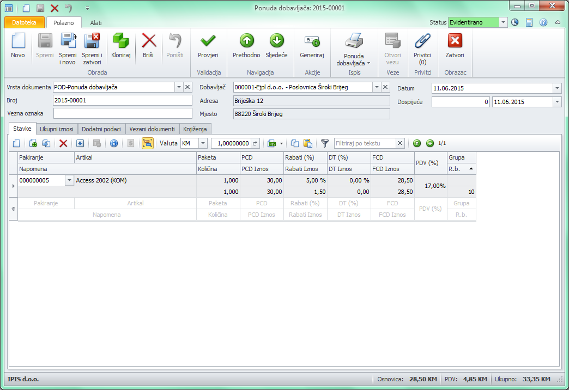
Task: Clear the Vrsta dokumenta field
Action: pos(187,87)
